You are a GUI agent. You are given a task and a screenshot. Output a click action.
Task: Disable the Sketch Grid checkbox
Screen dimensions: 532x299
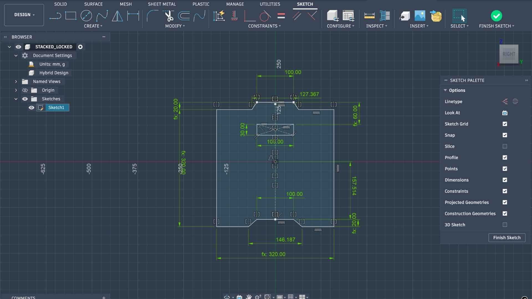(x=505, y=124)
